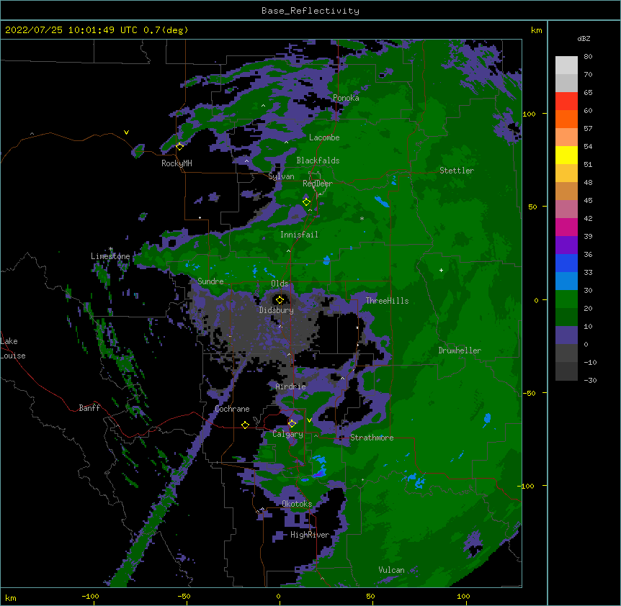621x606 pixels.
Task: Click the yellow V marker north of RockyMH
Action: pos(126,132)
